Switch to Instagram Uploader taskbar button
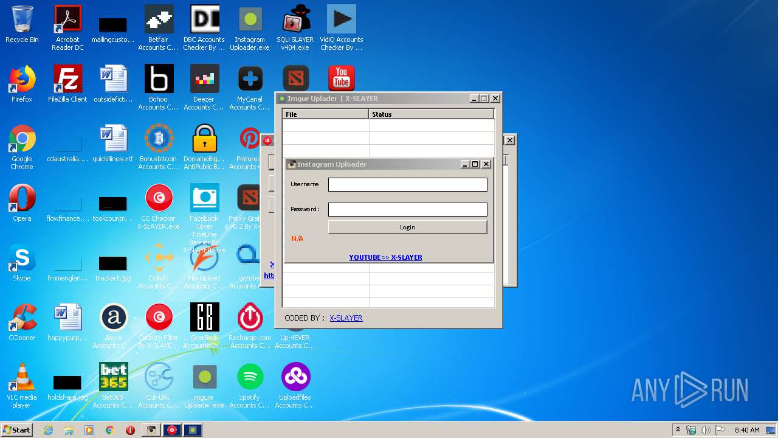The image size is (778, 438). (x=151, y=430)
